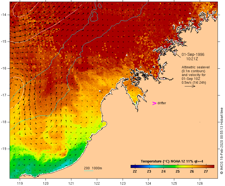Click the 'and velocity for' text line
The width and height of the screenshot is (225, 186).
(x=194, y=75)
